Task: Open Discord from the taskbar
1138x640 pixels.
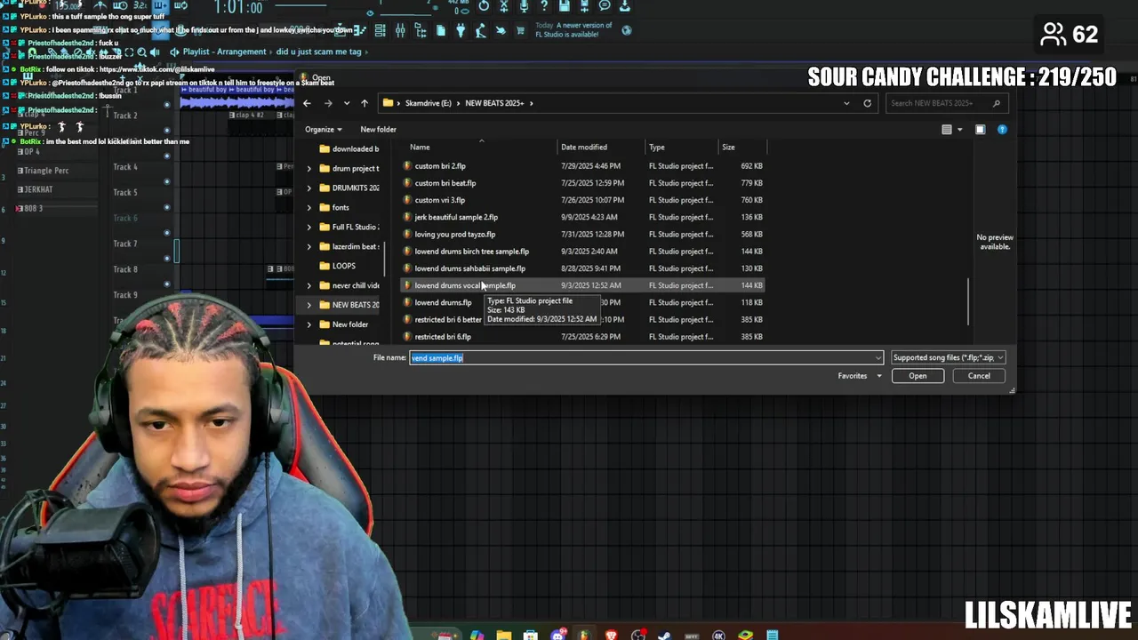Action: (557, 635)
